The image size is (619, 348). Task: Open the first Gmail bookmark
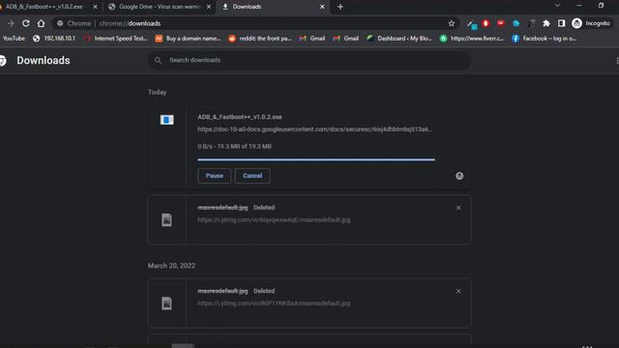click(x=311, y=39)
